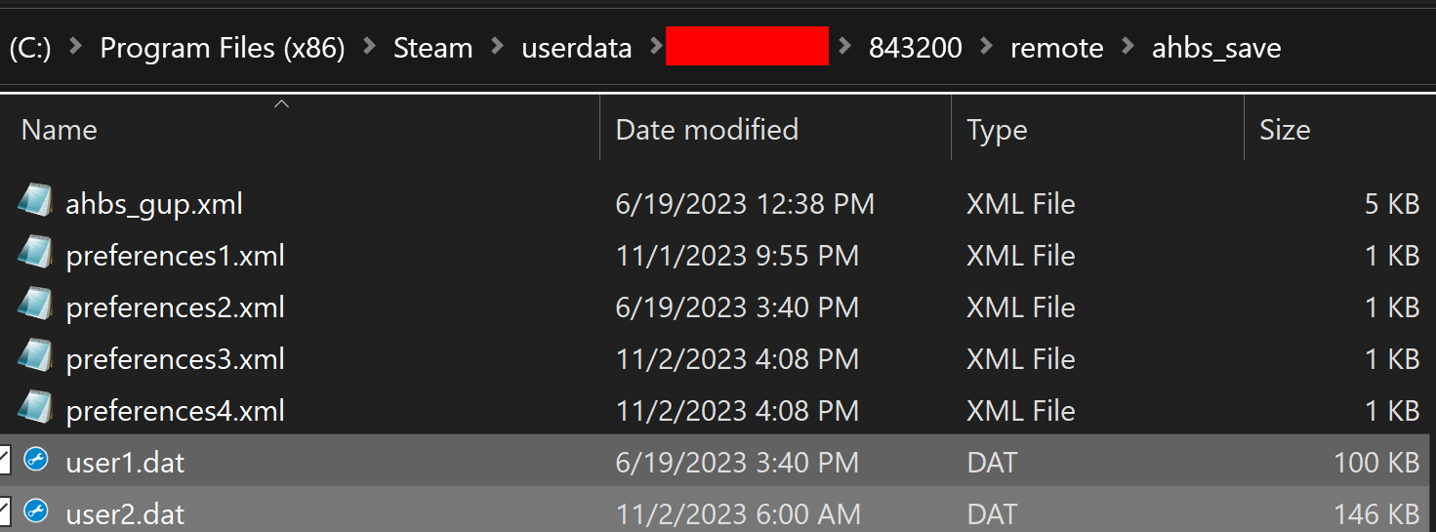Jump to the Steam folder breadcrumb
The image size is (1436, 532).
coord(432,48)
